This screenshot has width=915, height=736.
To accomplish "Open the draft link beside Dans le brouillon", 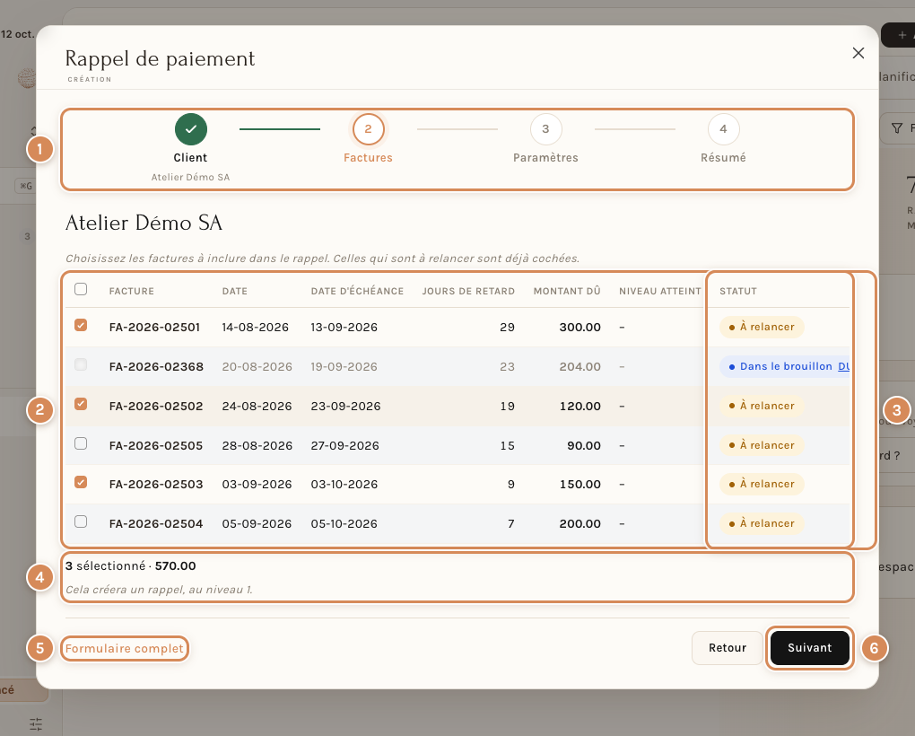I will tap(844, 366).
